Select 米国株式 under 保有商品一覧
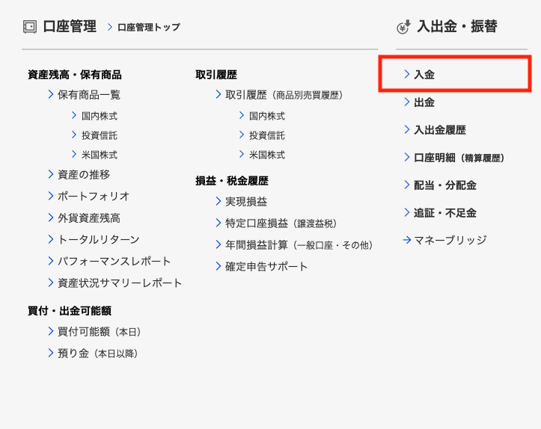Screen dimensions: 541x429 click(100, 155)
